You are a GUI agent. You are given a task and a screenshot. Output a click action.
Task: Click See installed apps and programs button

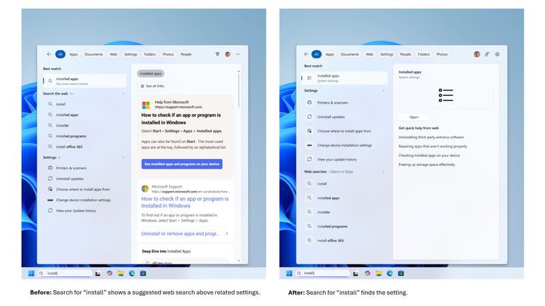(182, 164)
